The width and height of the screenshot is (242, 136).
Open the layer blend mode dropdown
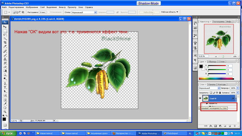tap(209, 88)
